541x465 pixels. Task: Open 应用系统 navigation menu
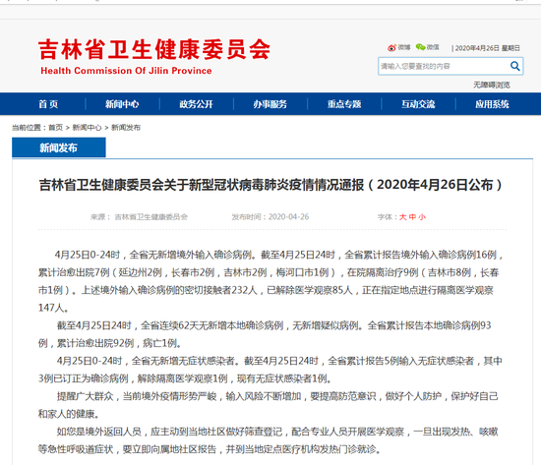(492, 104)
